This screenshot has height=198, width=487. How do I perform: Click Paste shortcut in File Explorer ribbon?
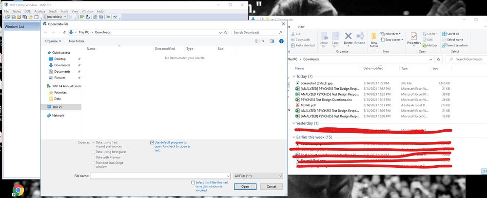[x=303, y=45]
